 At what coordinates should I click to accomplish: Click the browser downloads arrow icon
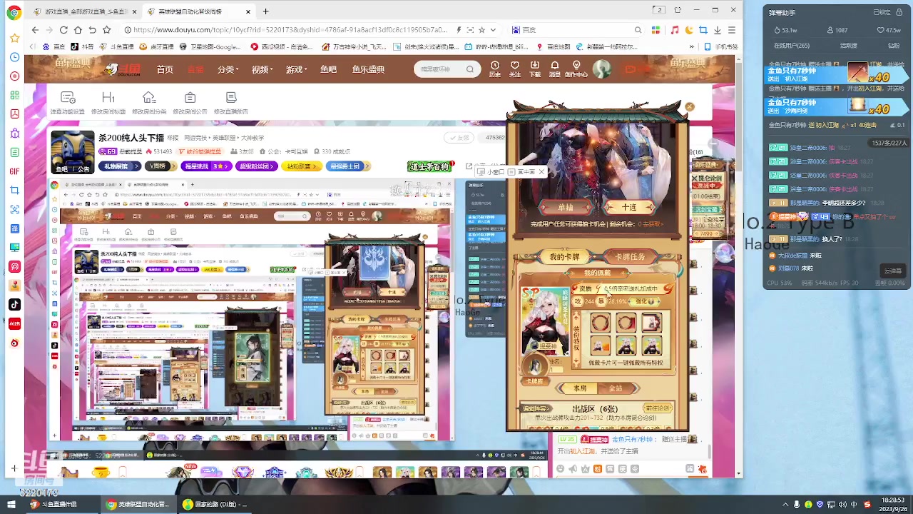coord(718,30)
